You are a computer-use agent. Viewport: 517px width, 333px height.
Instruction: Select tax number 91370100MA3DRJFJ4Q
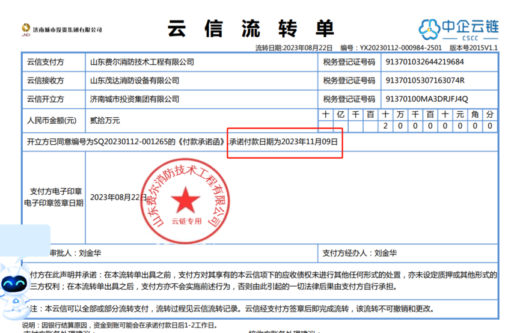[x=427, y=99]
